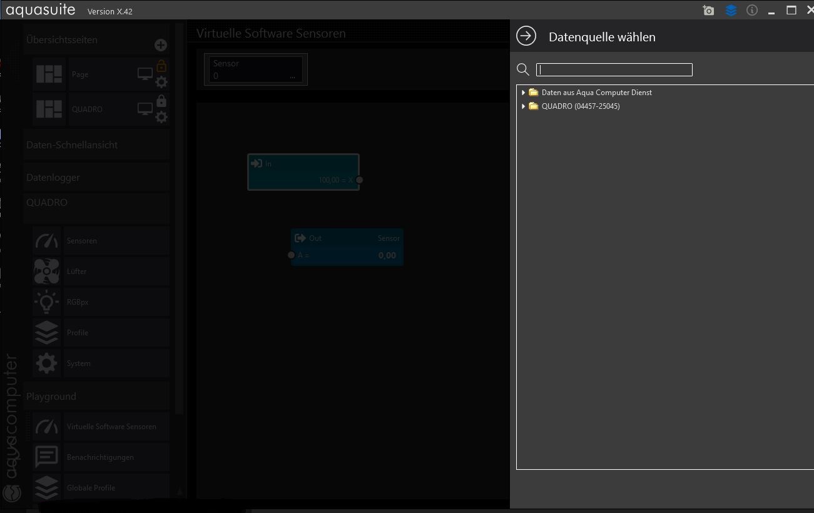Collapse the Playground section header
Viewport: 814px width, 513px height.
[x=96, y=396]
